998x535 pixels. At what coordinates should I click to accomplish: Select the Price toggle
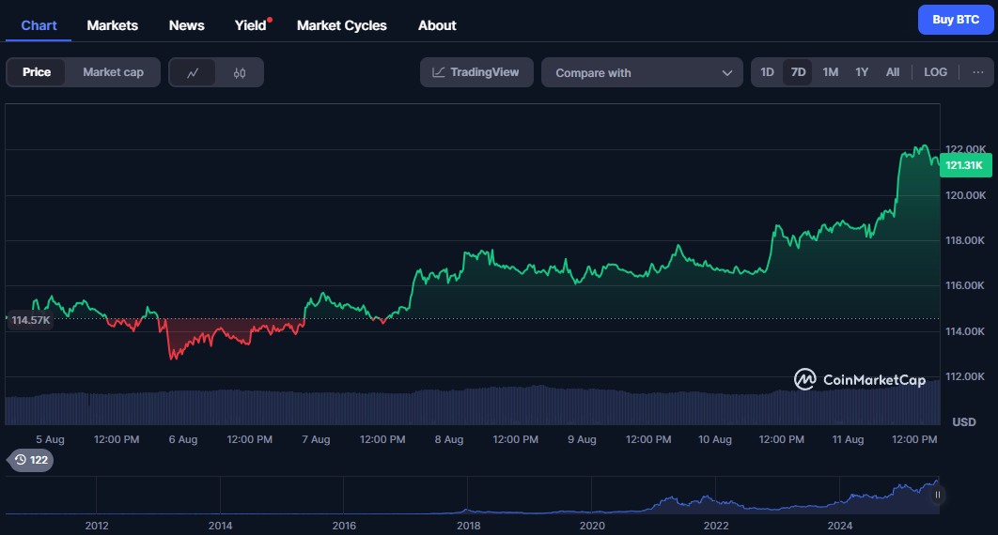click(37, 72)
